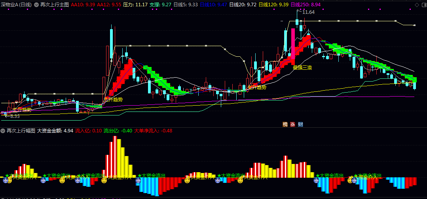Click smiley face at tallest inflow bars' start
The image size is (427, 199).
click(x=104, y=180)
